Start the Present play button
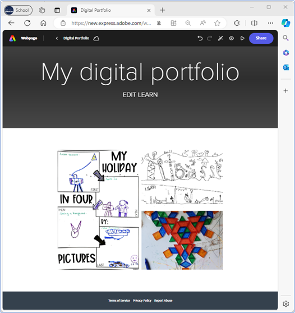This screenshot has height=313, width=295. click(x=242, y=38)
